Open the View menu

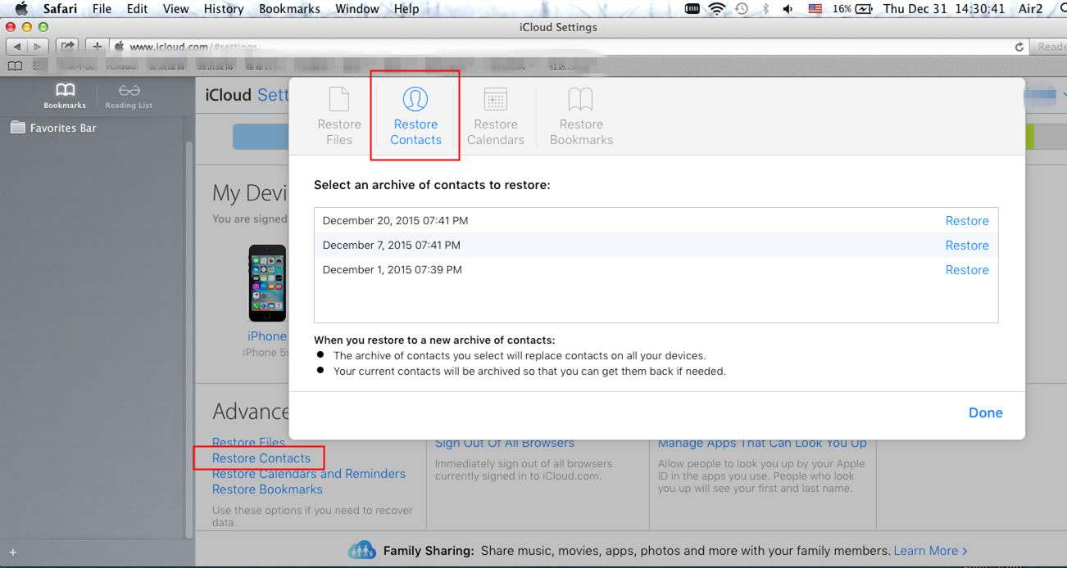tap(175, 9)
